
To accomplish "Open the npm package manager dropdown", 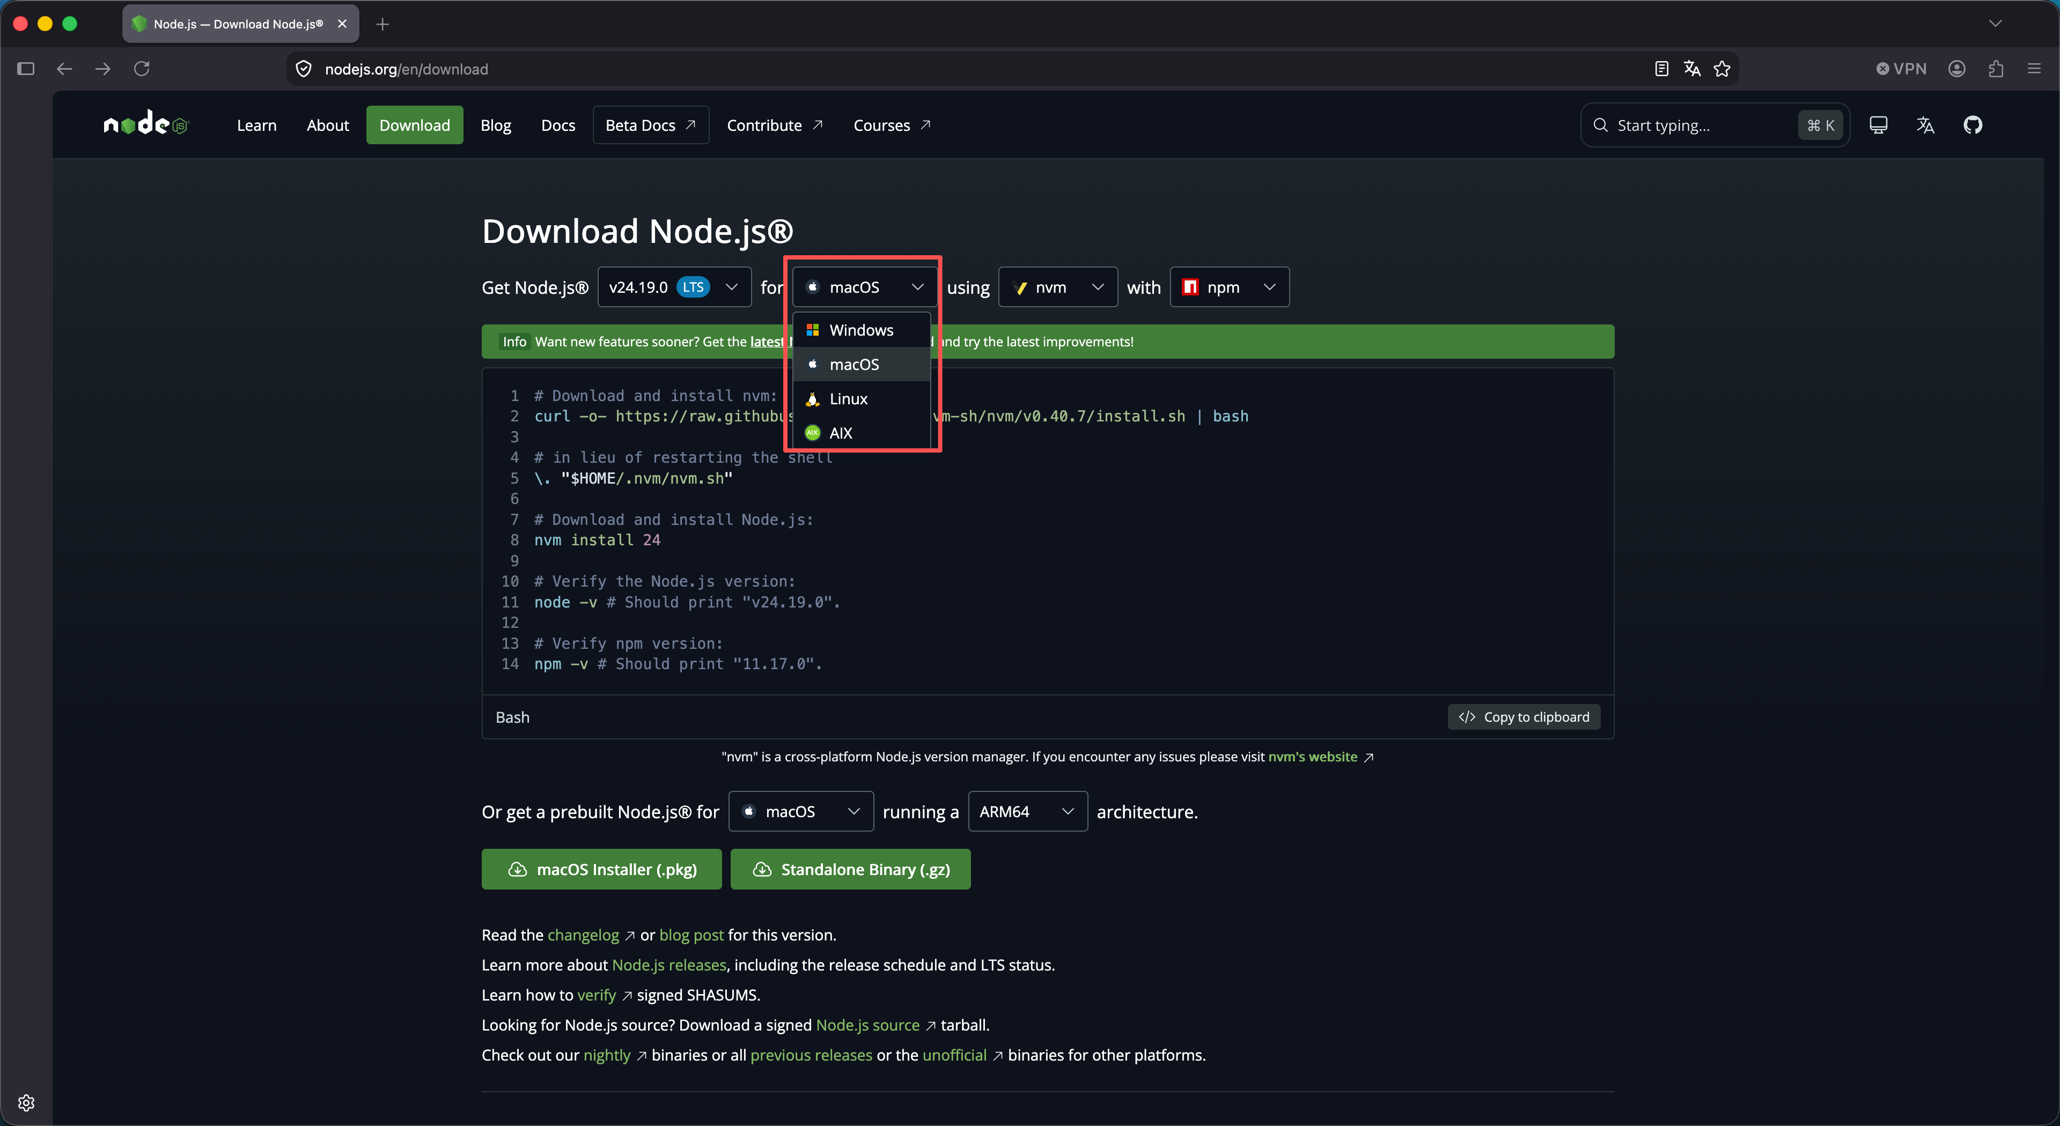I will [x=1229, y=287].
